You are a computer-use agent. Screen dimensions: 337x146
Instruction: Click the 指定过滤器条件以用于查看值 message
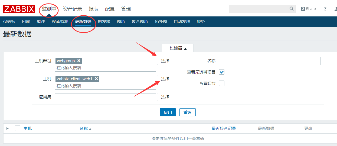pos(178,139)
